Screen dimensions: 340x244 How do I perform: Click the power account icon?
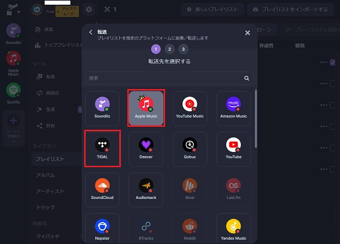pyautogui.click(x=37, y=10)
